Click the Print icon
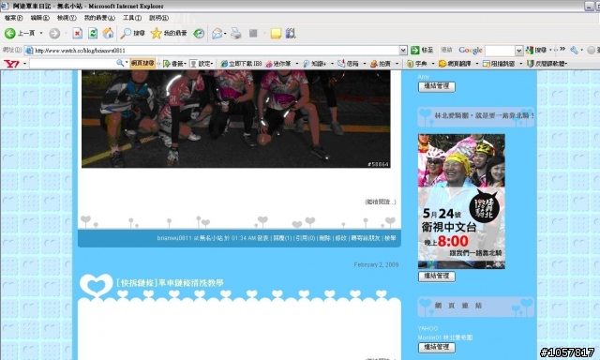 point(236,34)
